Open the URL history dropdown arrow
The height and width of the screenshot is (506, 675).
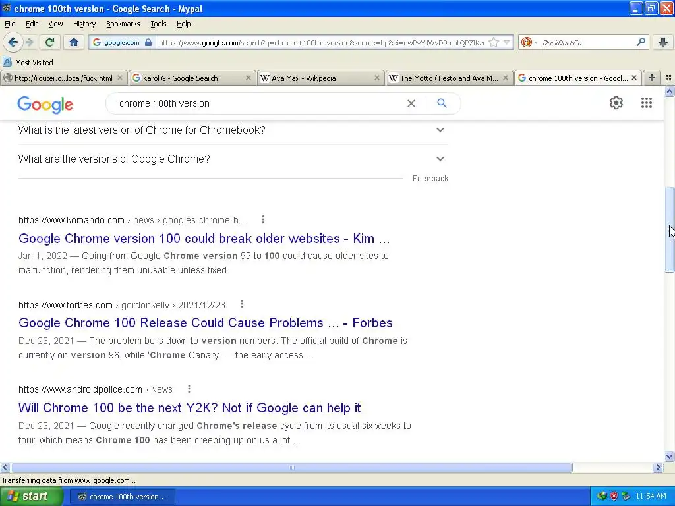[x=507, y=42]
